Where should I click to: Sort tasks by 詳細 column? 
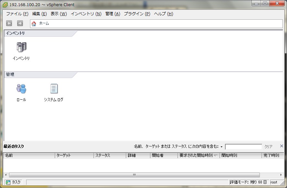[138, 155]
